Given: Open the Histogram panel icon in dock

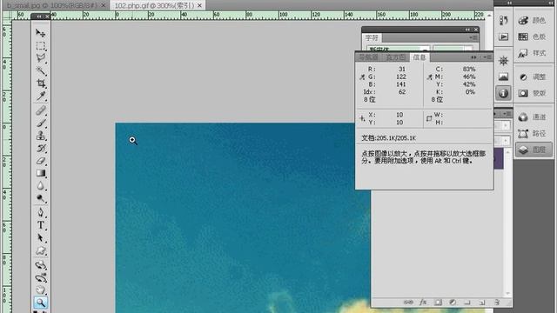Looking at the screenshot, I should pos(503,77).
